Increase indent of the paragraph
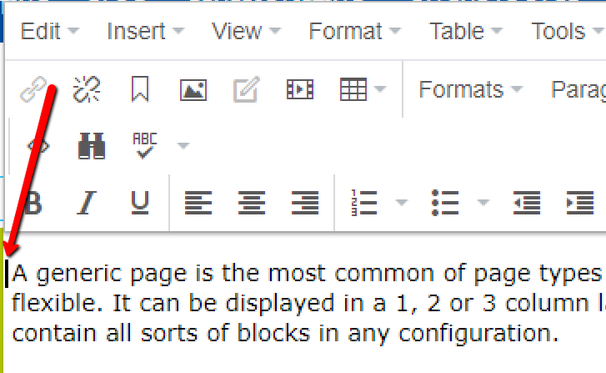The image size is (606, 373). (x=579, y=202)
